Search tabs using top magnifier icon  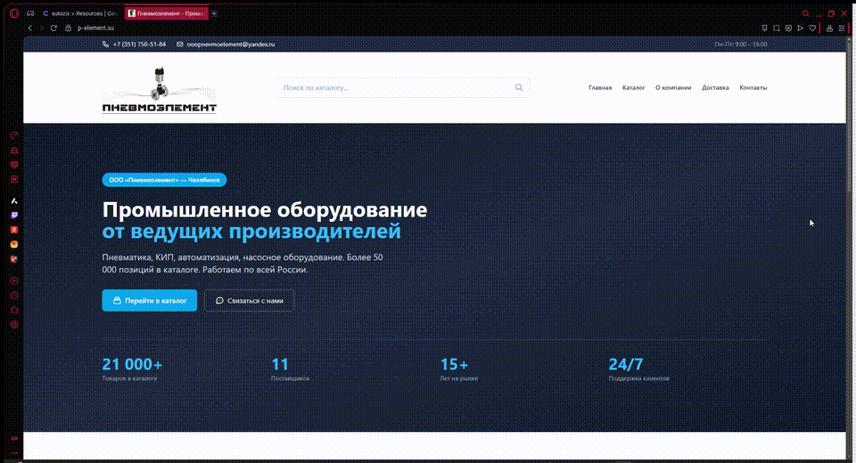coord(805,13)
